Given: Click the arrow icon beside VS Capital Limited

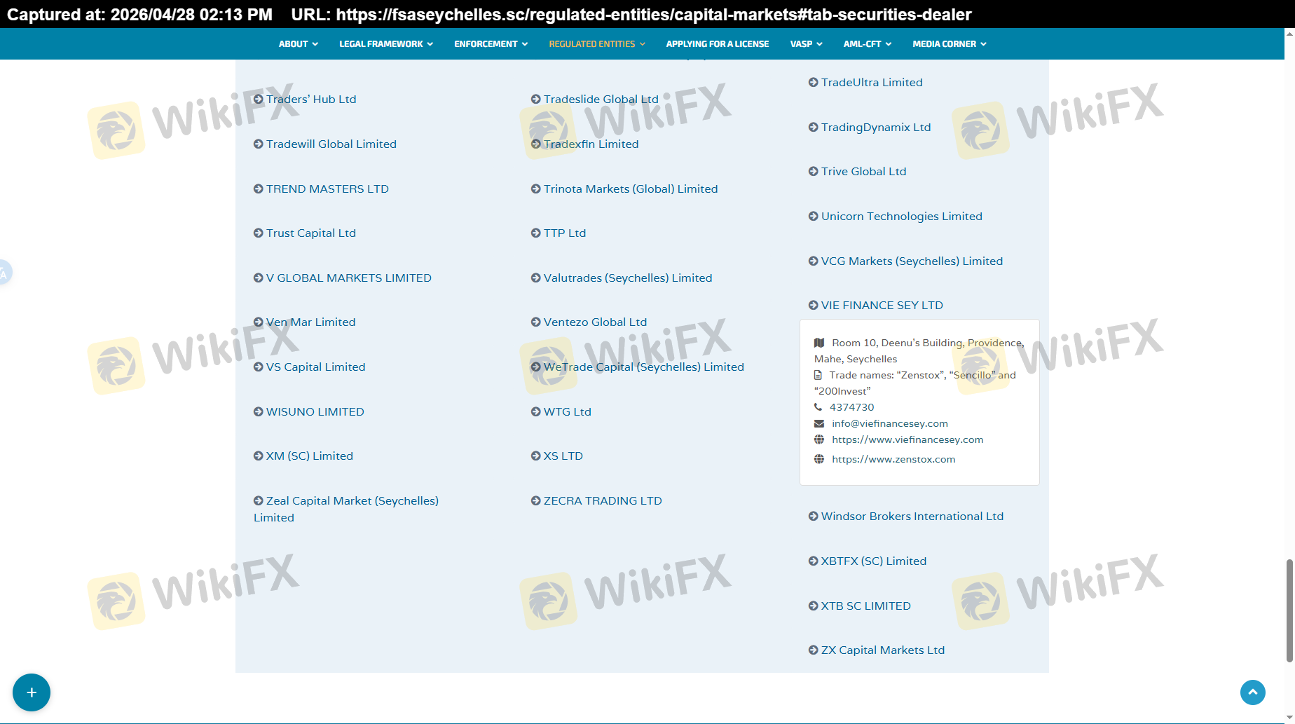Looking at the screenshot, I should tap(259, 367).
